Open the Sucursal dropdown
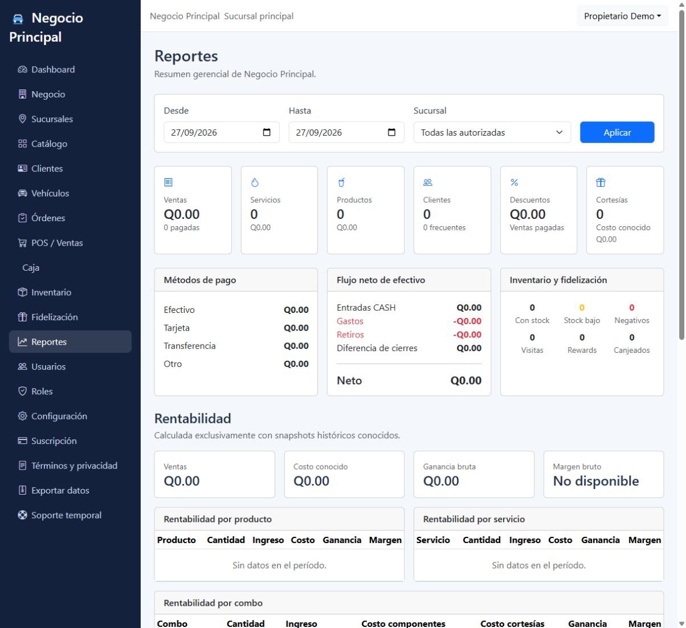 [x=492, y=132]
